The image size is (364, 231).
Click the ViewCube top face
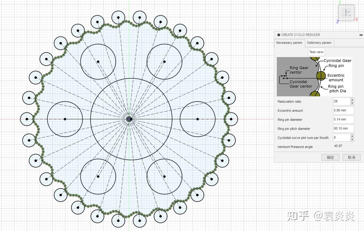point(346,13)
